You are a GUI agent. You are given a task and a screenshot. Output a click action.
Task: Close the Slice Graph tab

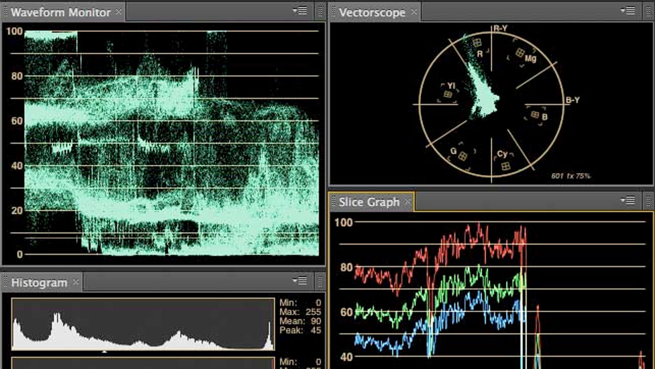coord(407,202)
